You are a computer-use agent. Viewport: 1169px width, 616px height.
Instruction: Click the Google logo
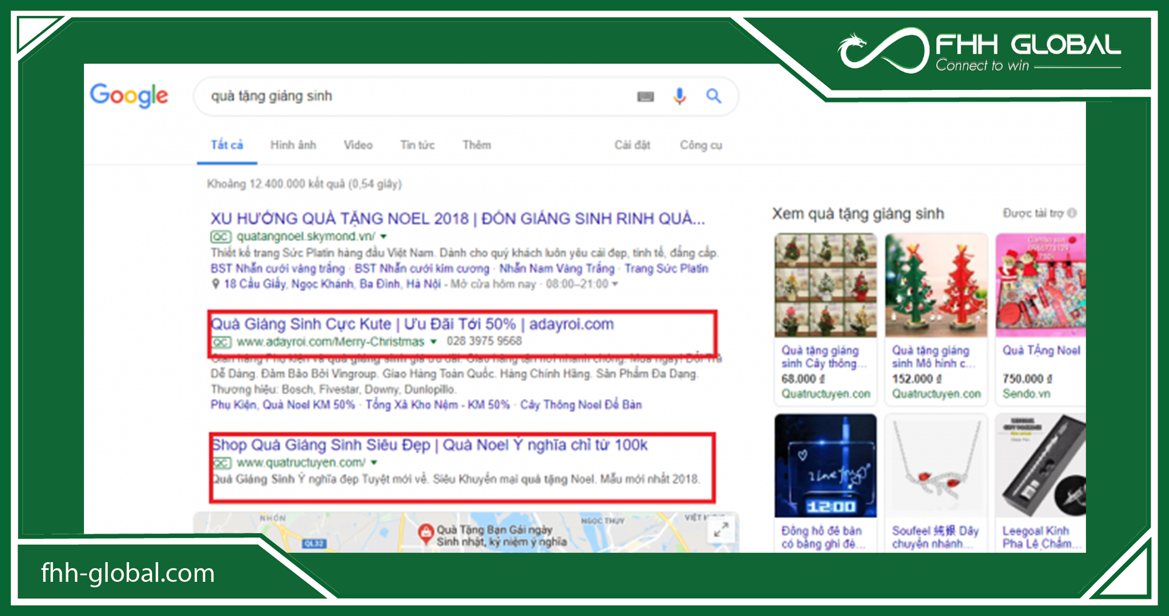[129, 96]
